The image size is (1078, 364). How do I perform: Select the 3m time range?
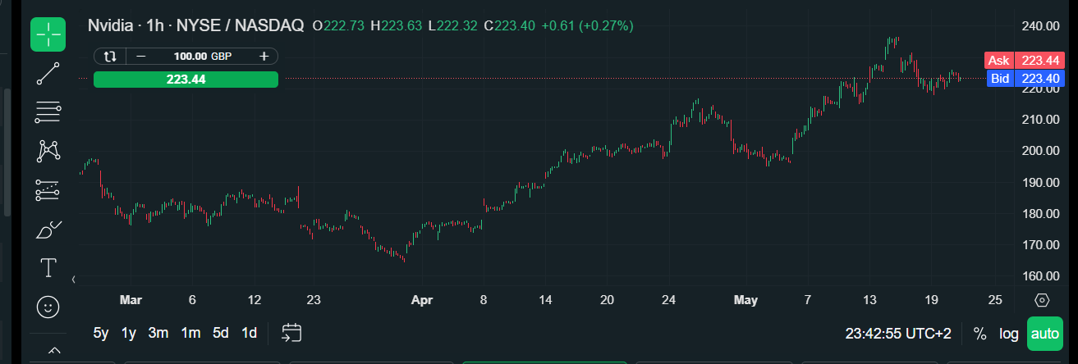158,333
